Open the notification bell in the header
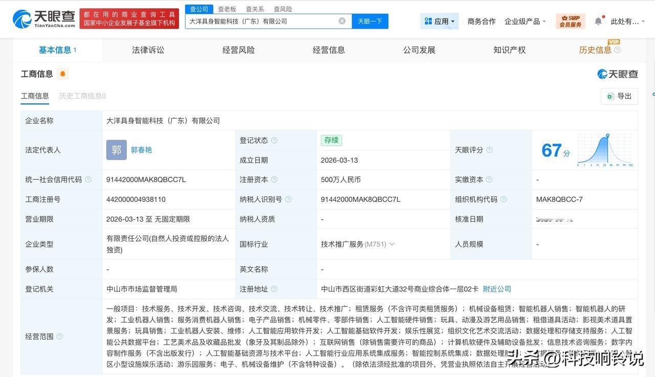The height and width of the screenshot is (377, 655). (598, 21)
